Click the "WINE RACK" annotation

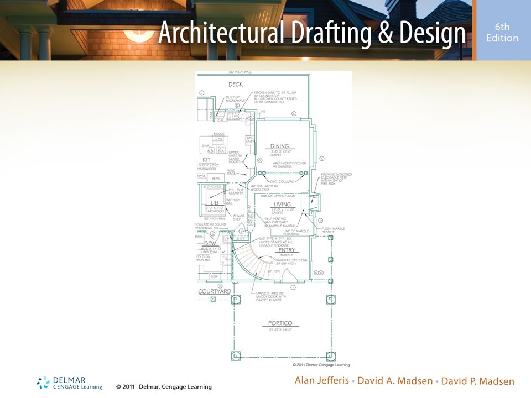231,172
